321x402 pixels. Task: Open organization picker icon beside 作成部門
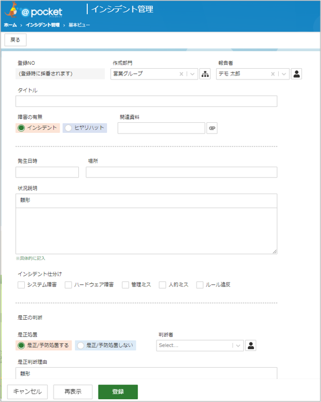pyautogui.click(x=205, y=74)
